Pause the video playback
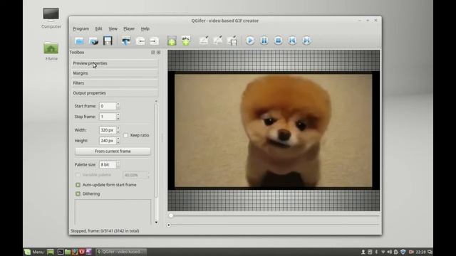 264,41
